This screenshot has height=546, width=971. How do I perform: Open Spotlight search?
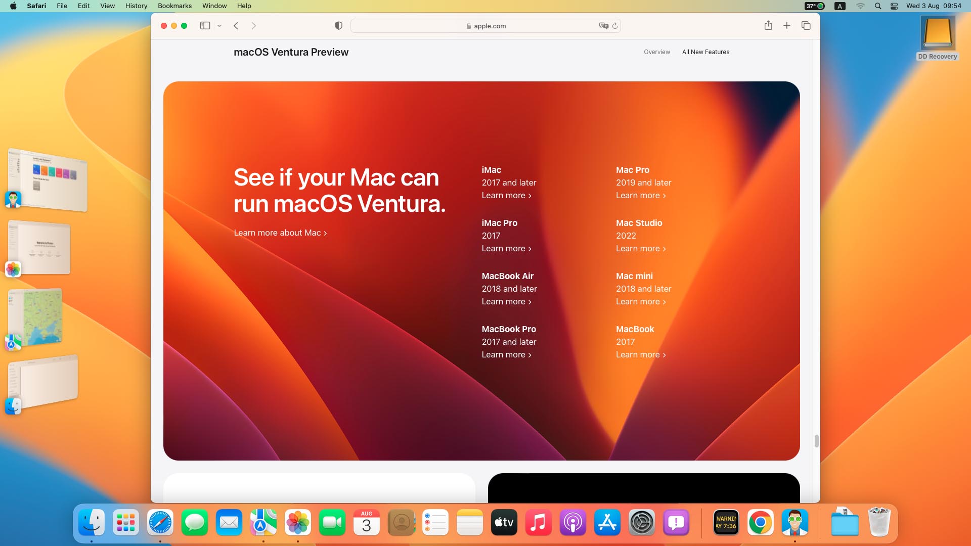coord(878,6)
